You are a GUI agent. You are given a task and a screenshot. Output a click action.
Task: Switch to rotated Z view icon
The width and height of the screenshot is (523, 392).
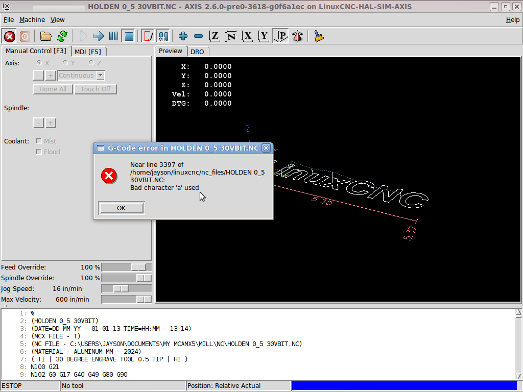pyautogui.click(x=231, y=36)
